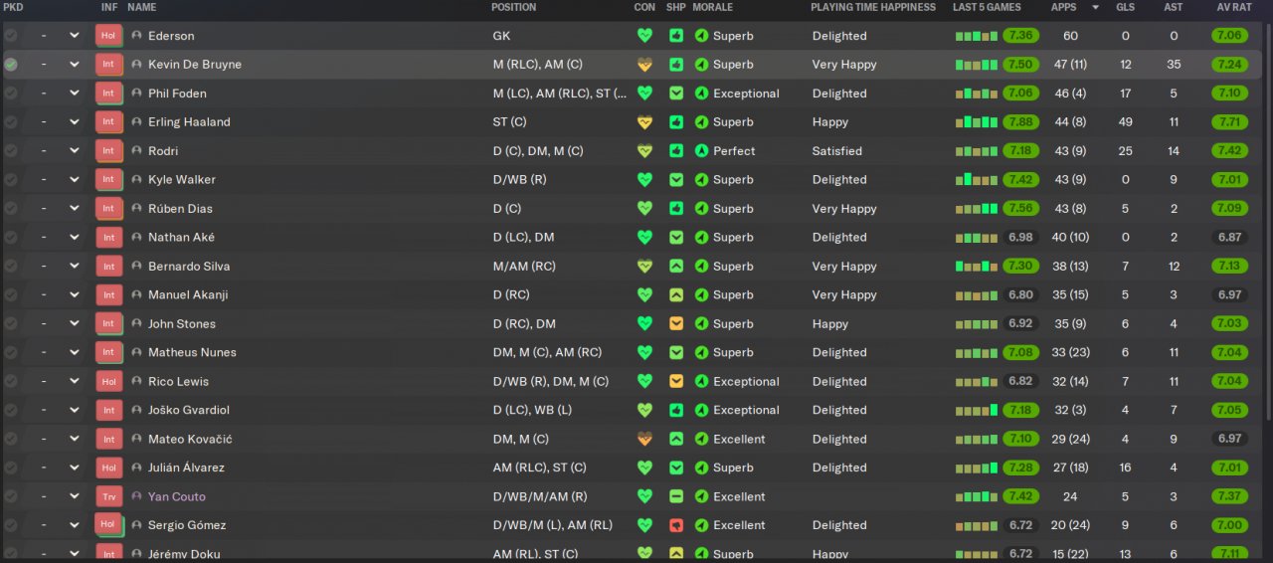1273x563 pixels.
Task: Open Julián Álvarez's row dropdown chevron
Action: pyautogui.click(x=74, y=468)
